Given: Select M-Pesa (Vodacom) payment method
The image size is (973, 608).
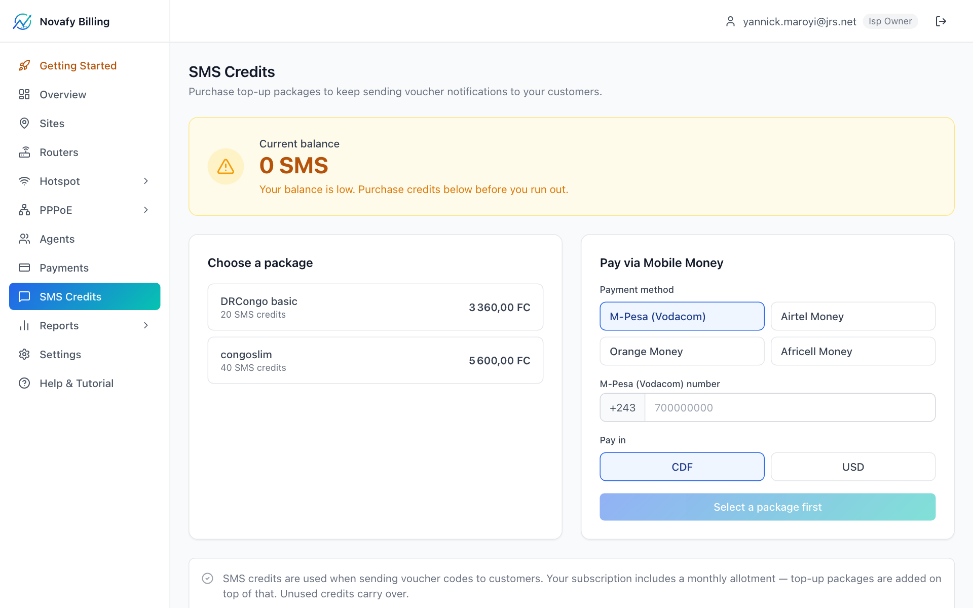Looking at the screenshot, I should pos(682,316).
